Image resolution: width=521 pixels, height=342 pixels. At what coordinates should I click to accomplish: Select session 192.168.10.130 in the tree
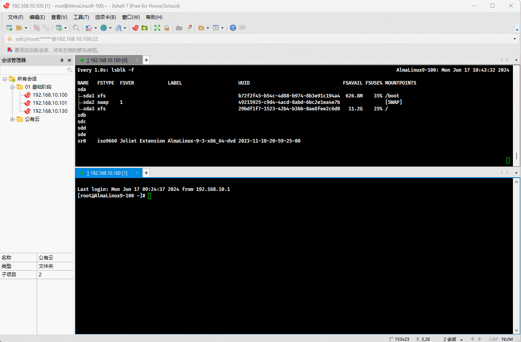(x=50, y=111)
